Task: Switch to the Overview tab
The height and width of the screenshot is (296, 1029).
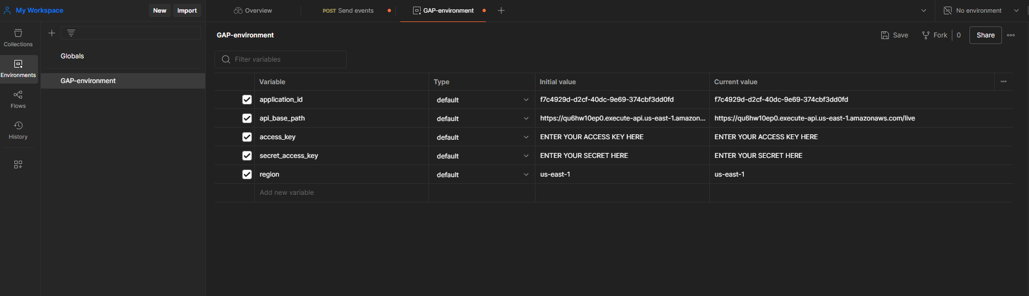Action: [x=253, y=10]
